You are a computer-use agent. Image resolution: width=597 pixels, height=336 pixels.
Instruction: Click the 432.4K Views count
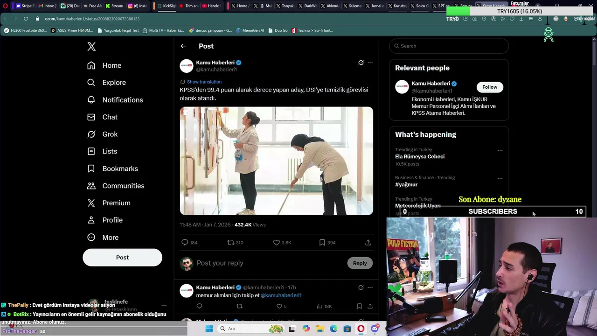click(250, 225)
